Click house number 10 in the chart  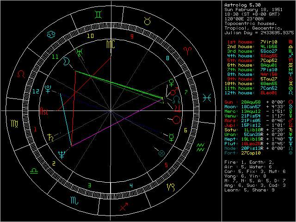(91, 35)
